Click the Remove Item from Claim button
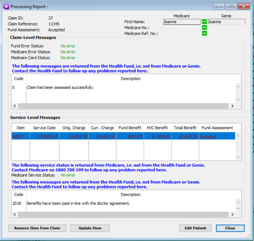 tap(37, 228)
